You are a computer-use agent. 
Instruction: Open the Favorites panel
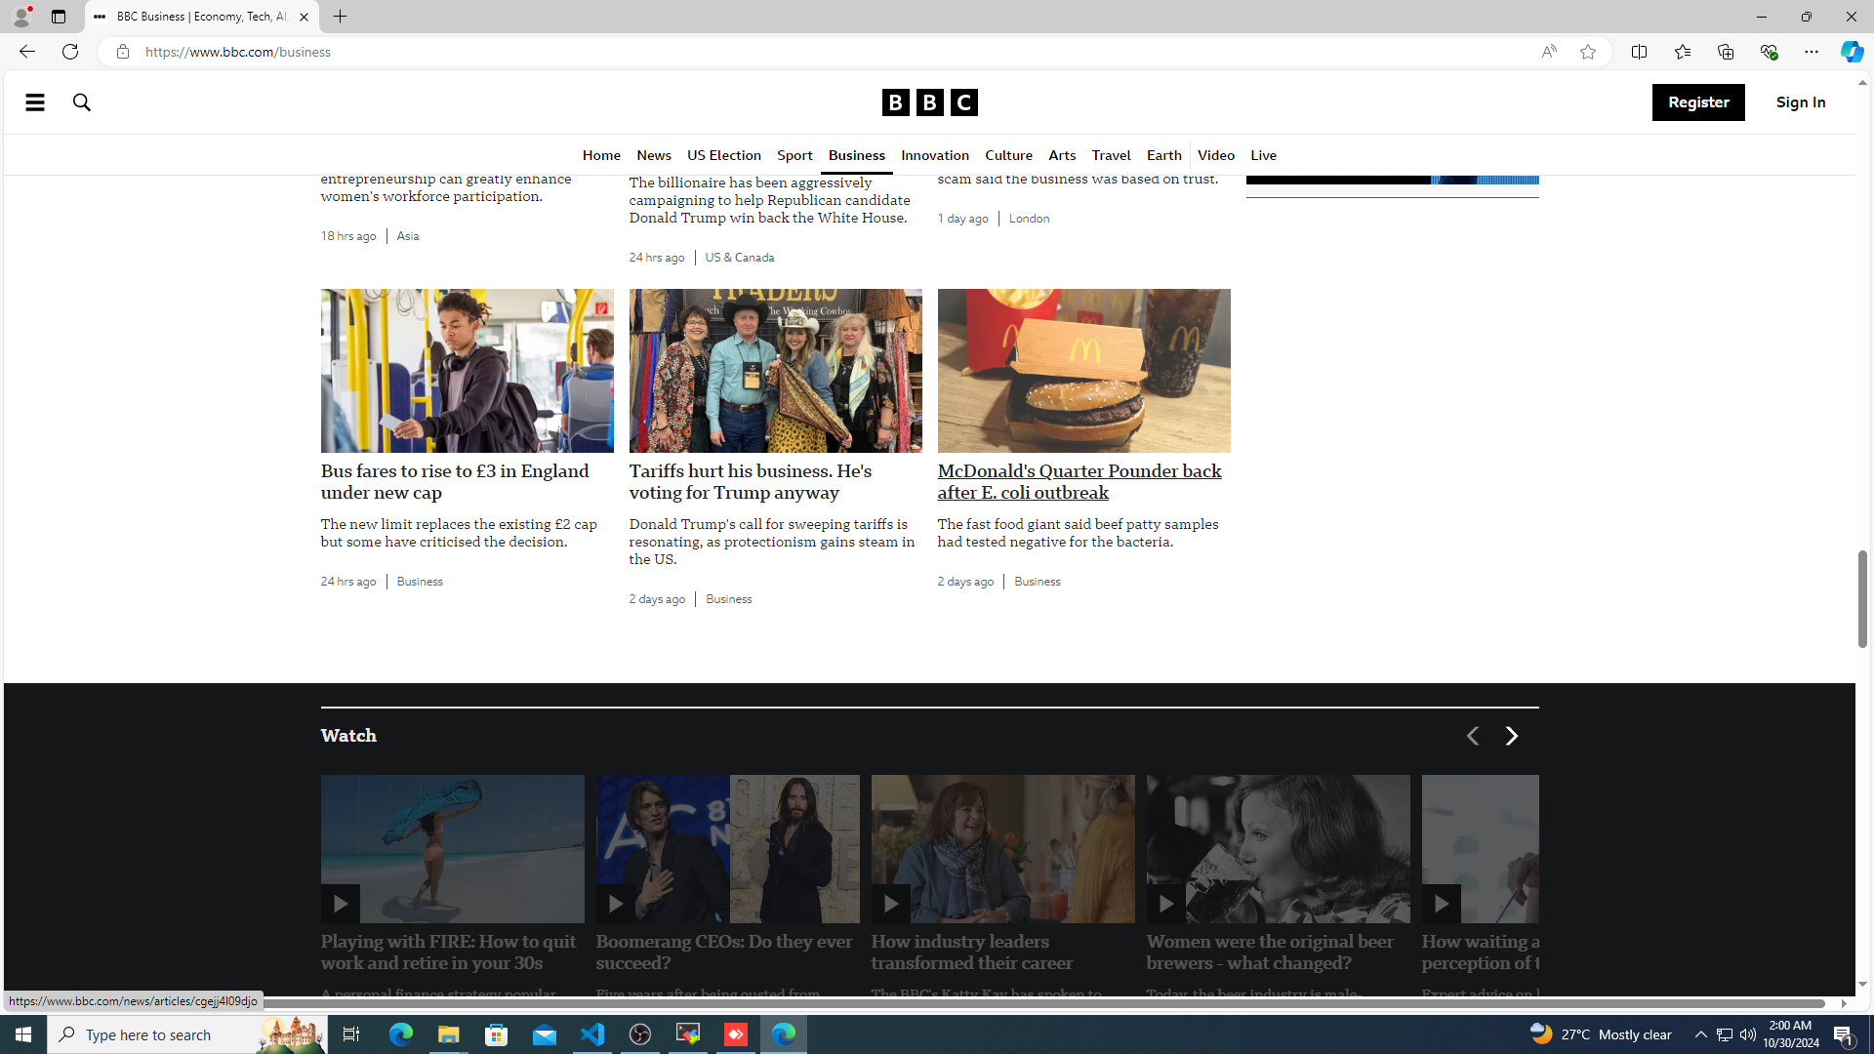1682,52
